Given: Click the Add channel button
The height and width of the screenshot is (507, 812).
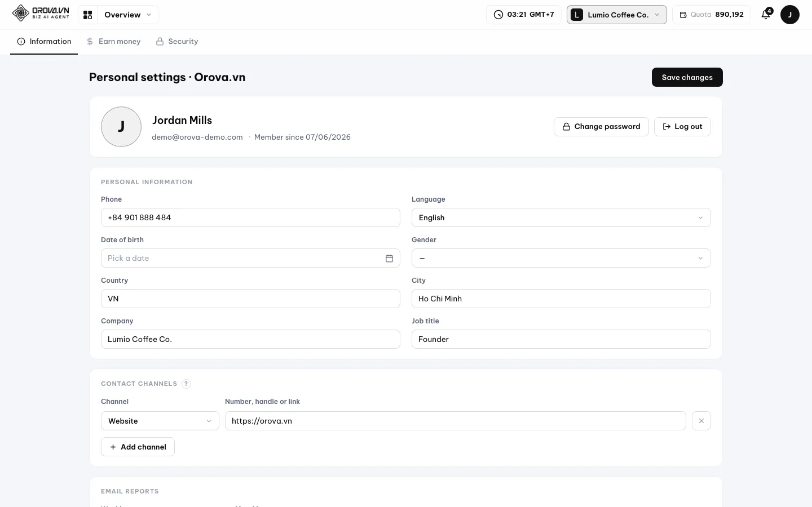Looking at the screenshot, I should coord(138,447).
